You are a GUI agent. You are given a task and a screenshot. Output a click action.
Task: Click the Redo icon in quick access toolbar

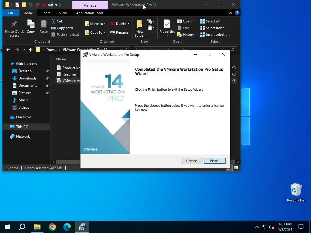[x=37, y=5]
